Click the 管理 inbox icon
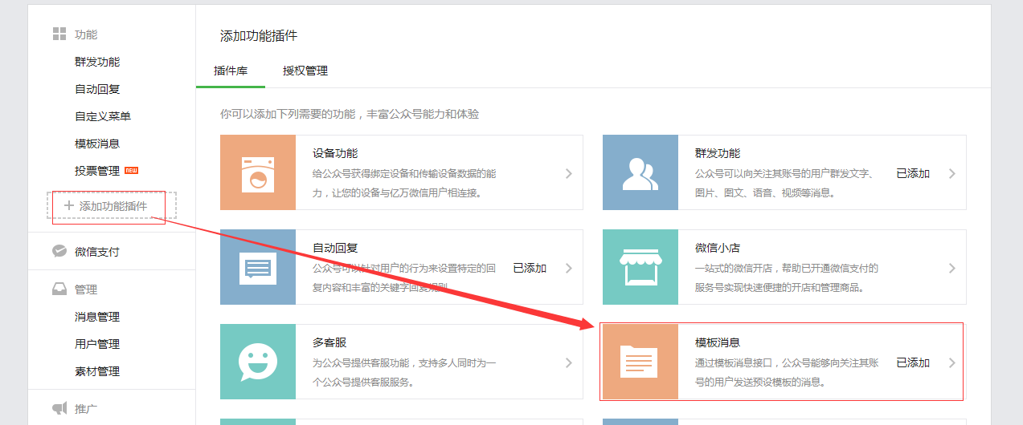Screen dimensions: 1023x425 point(59,289)
